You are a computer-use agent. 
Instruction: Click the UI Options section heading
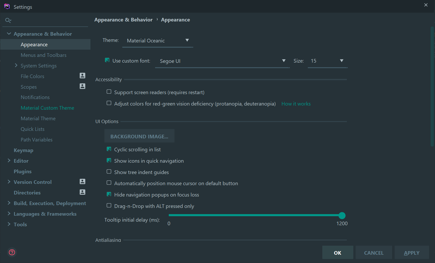[107, 121]
